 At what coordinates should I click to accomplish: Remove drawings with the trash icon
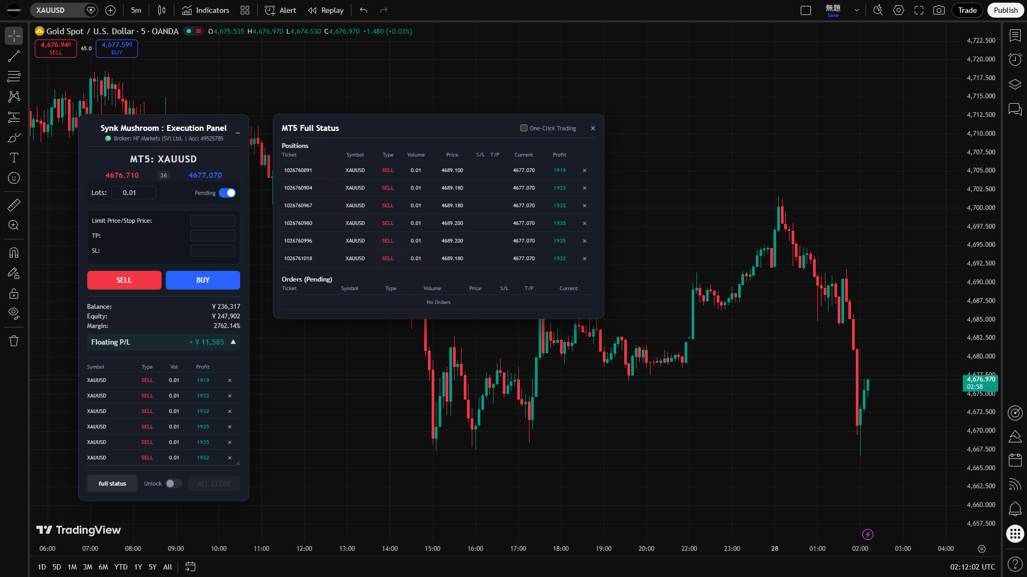[14, 341]
